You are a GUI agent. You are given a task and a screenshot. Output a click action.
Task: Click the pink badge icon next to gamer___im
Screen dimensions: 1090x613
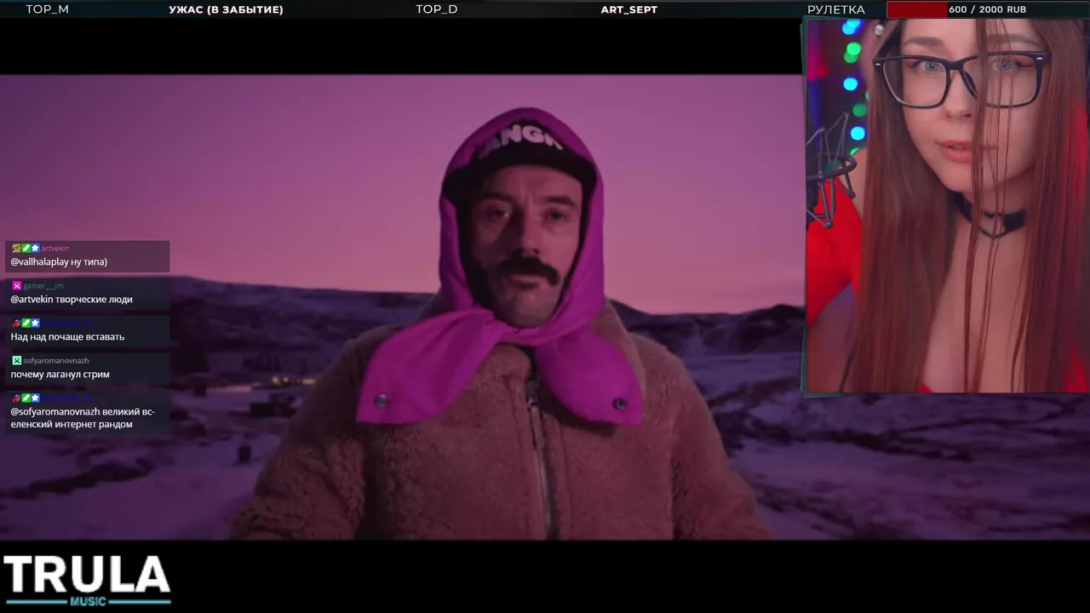point(16,286)
